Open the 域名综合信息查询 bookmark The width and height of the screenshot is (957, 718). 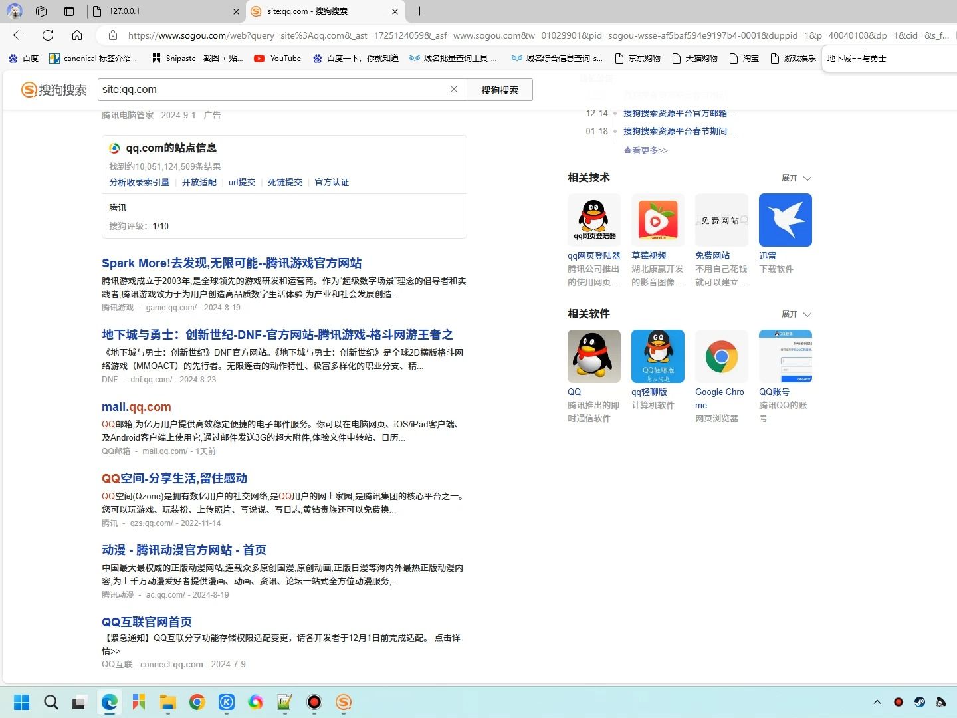pos(557,59)
